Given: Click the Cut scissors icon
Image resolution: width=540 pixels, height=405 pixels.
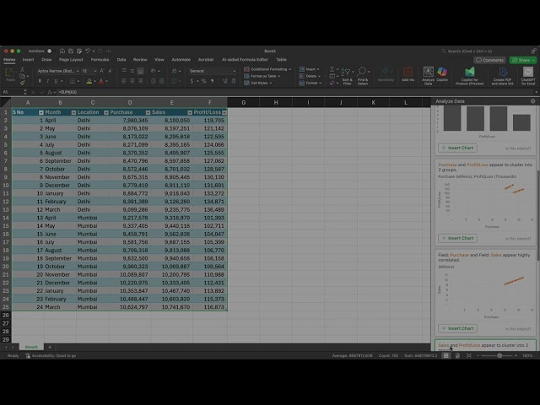Looking at the screenshot, I should 22,69.
